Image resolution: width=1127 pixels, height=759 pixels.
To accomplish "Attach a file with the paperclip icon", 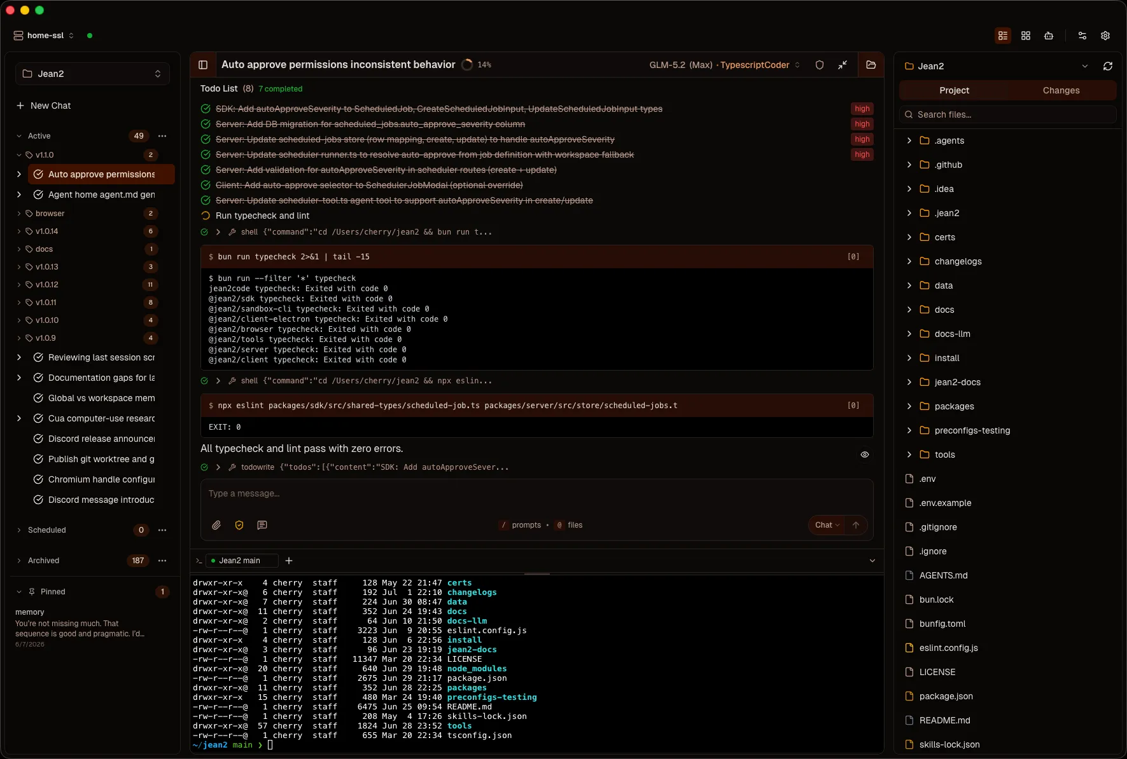I will tap(216, 525).
